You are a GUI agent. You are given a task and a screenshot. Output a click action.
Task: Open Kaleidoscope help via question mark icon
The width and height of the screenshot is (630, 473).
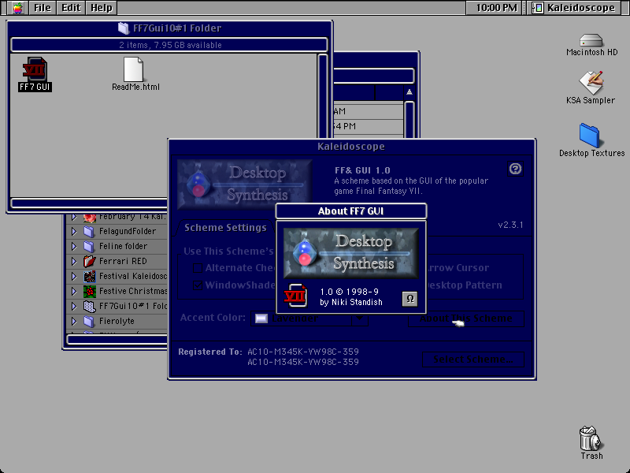coord(515,169)
